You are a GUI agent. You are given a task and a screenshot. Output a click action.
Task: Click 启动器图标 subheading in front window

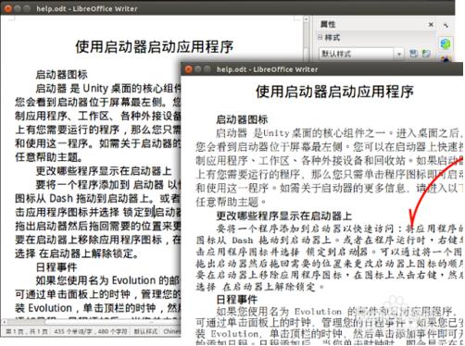242,119
